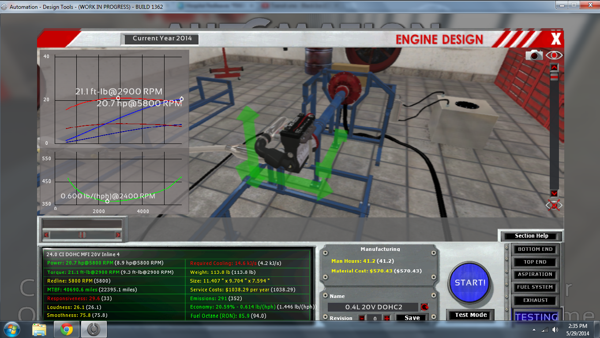Toggle the red eye view icon
The image size is (600, 338).
[554, 55]
